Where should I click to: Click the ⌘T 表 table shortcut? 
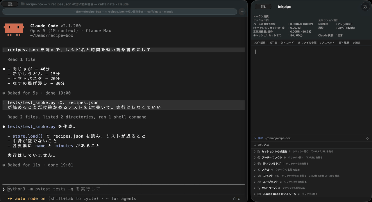pyautogui.click(x=273, y=43)
